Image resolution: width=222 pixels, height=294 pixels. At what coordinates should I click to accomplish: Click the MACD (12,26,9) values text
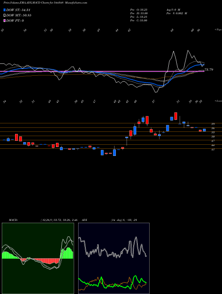click(x=59, y=220)
